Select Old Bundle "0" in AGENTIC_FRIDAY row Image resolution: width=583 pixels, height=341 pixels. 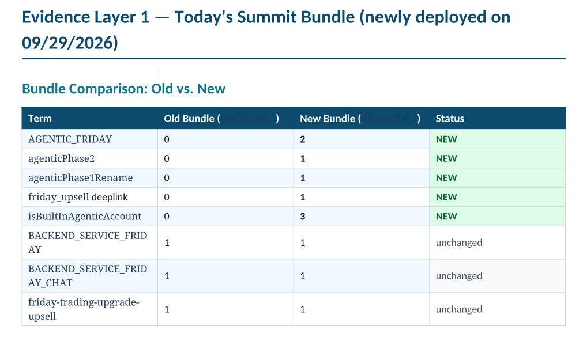pos(167,139)
